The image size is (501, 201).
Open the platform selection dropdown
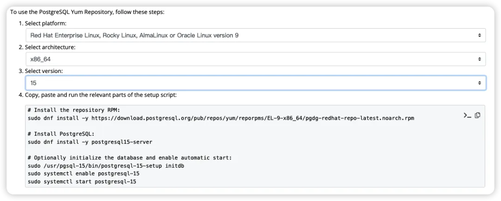(x=255, y=35)
